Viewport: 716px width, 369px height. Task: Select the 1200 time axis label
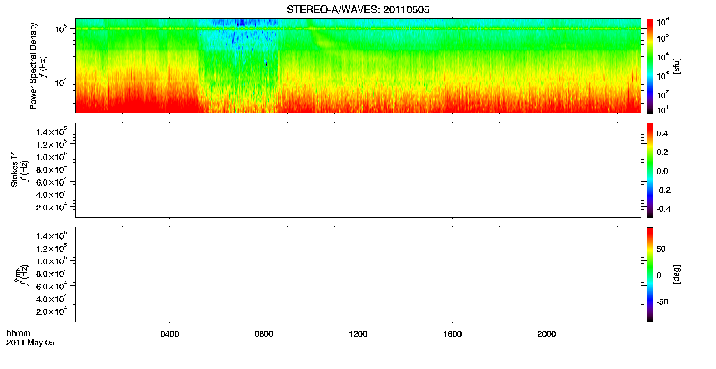[x=358, y=334]
